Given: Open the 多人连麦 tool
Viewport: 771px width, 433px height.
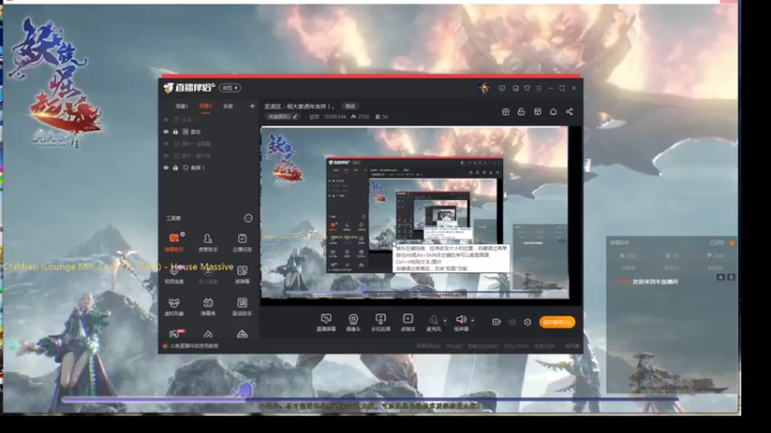Looking at the screenshot, I should click(208, 274).
